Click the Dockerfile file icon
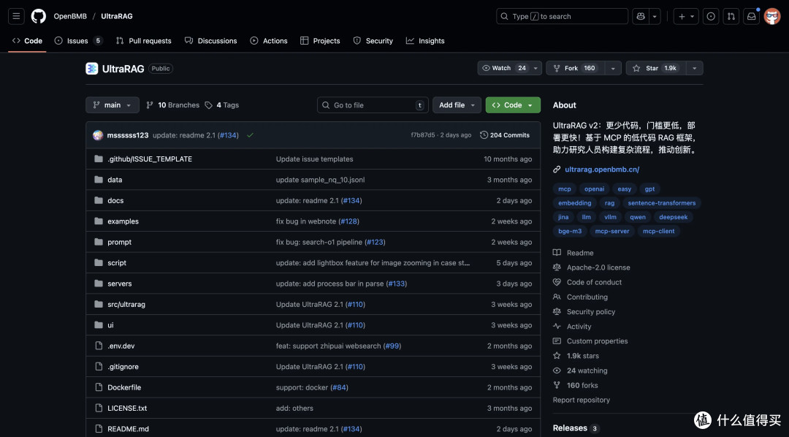Screen dimensions: 789x437 (99, 387)
